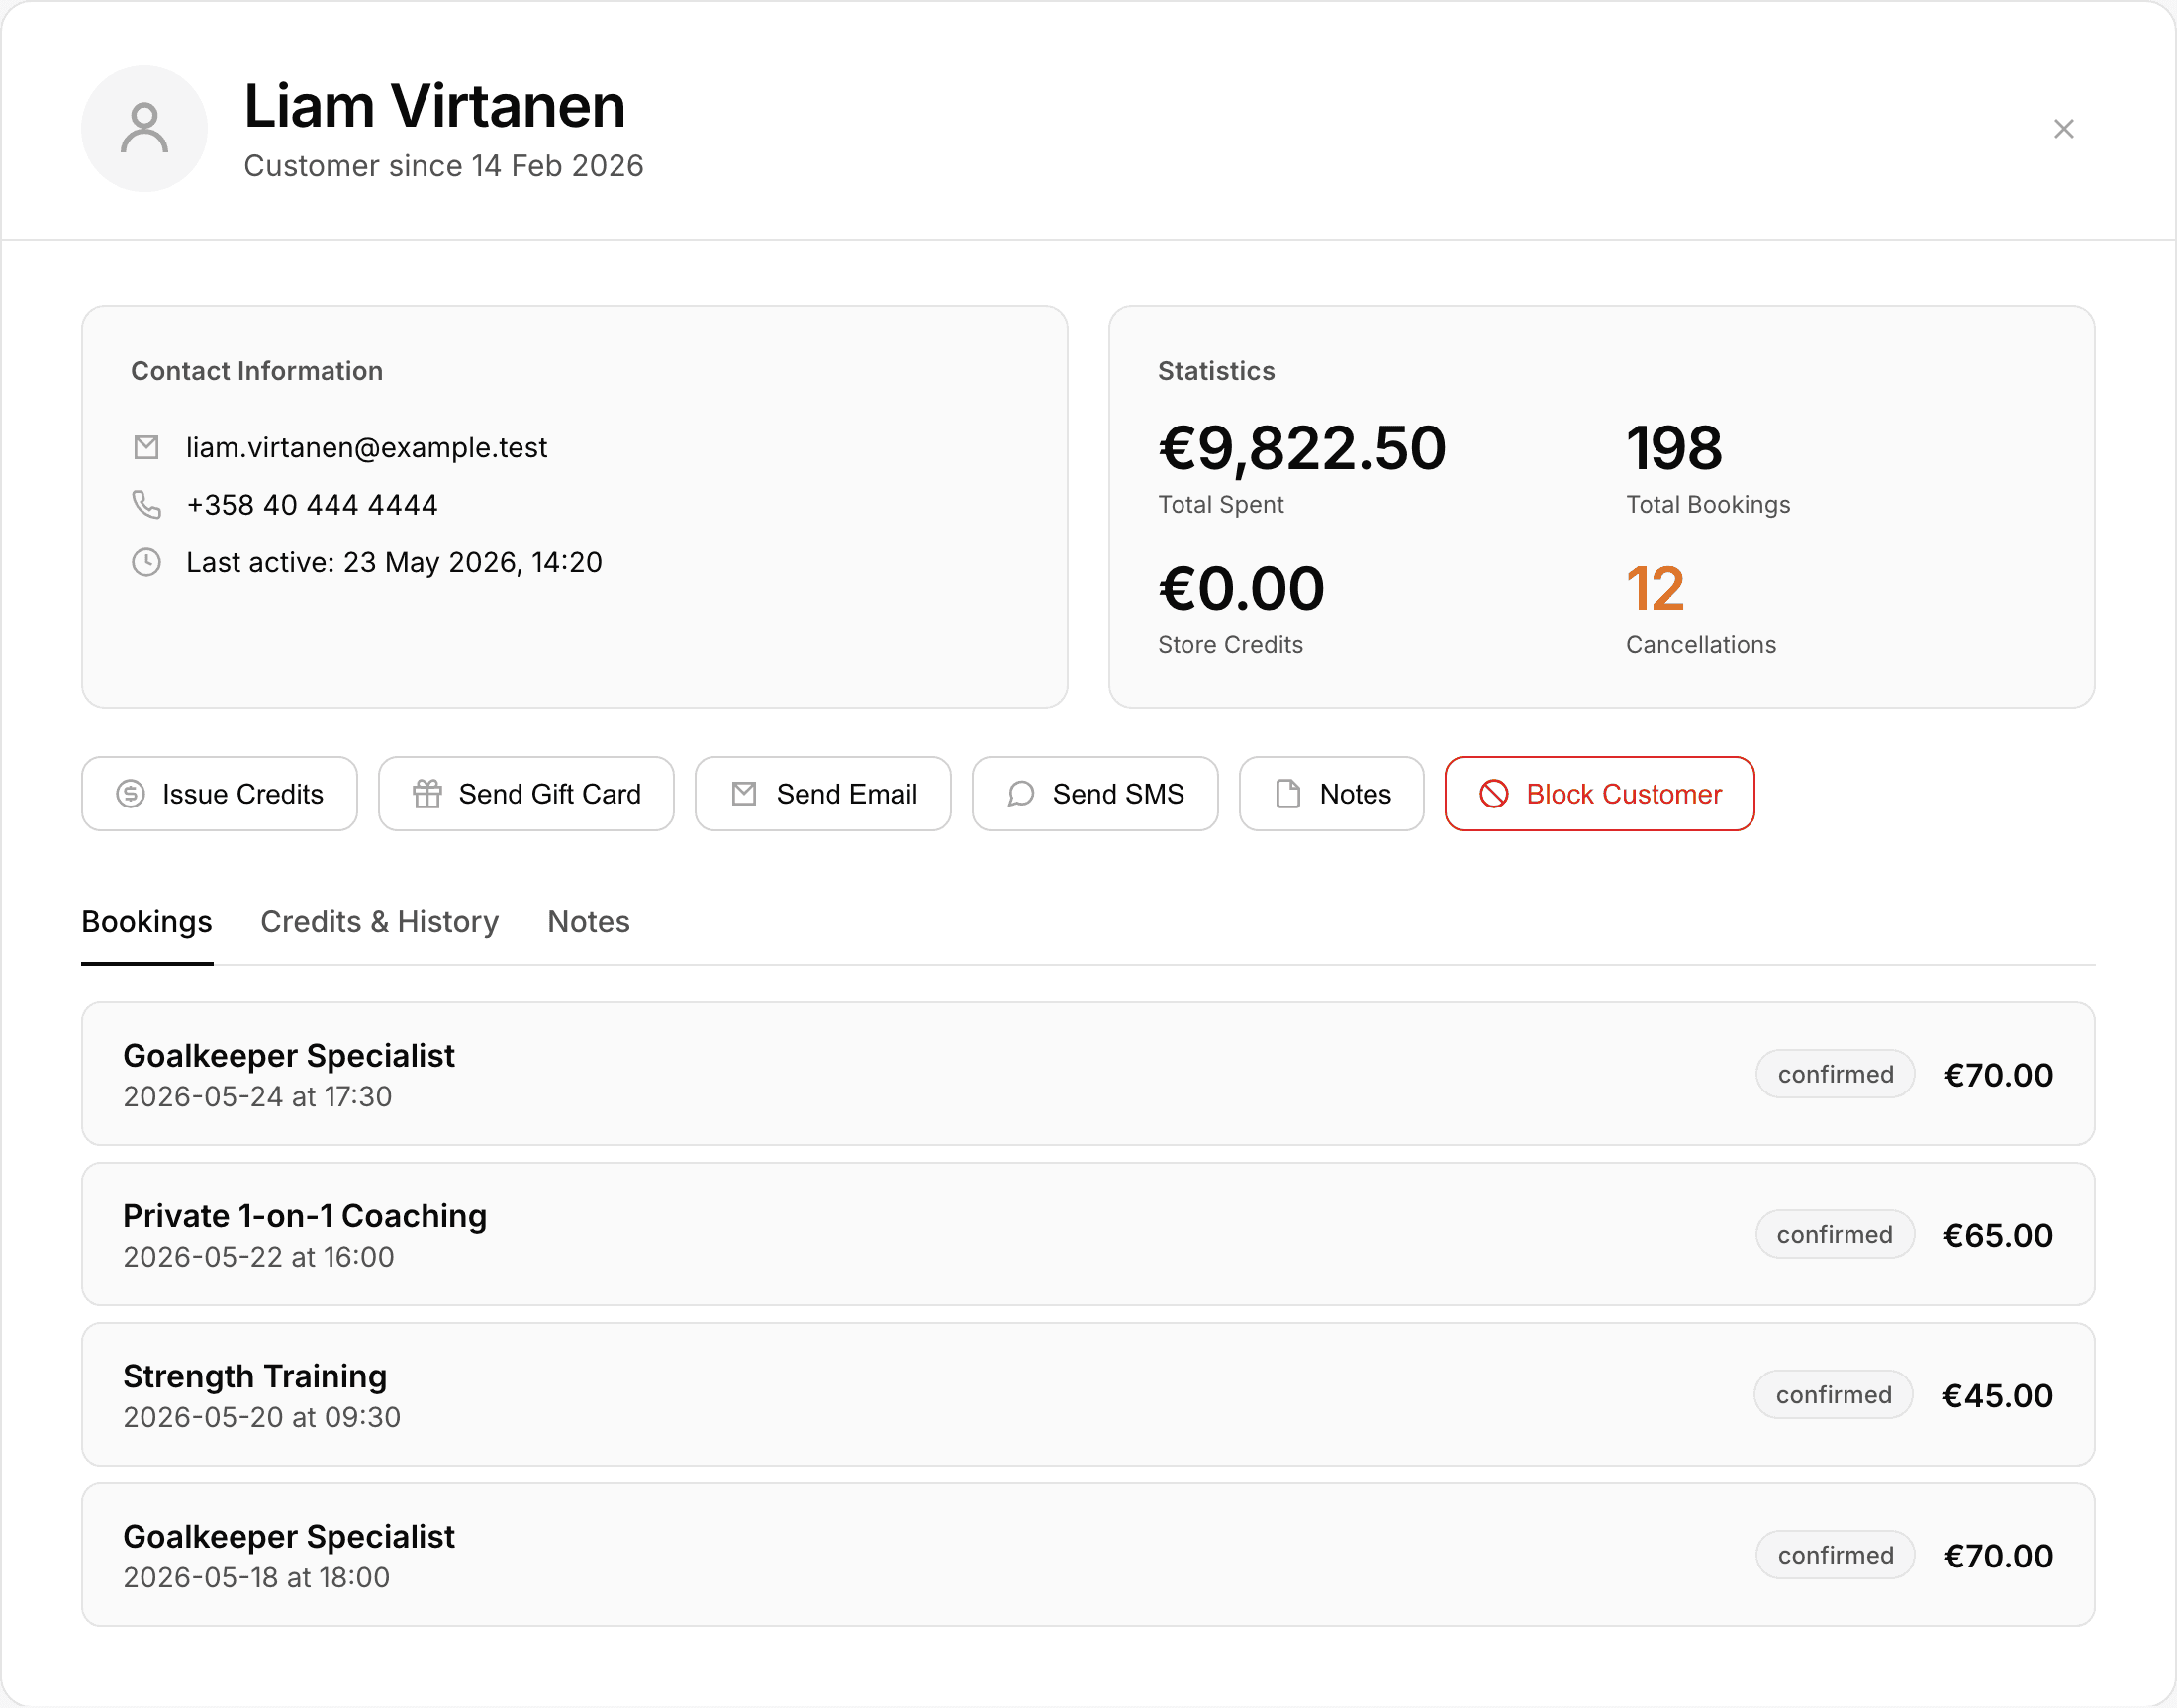
Task: Click the blocked circle icon on Block Customer
Action: pyautogui.click(x=1494, y=794)
